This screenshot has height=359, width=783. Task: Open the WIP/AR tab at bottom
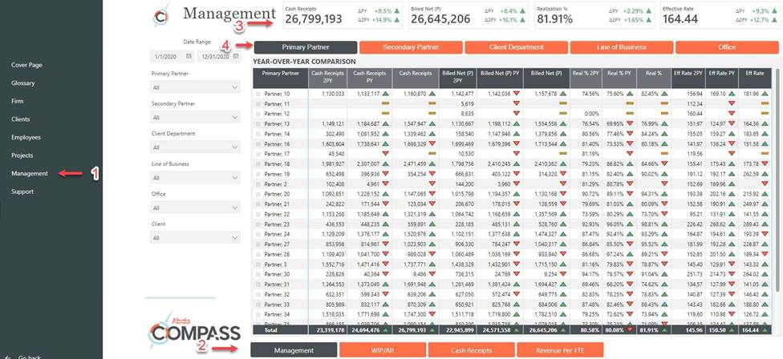pyautogui.click(x=382, y=350)
